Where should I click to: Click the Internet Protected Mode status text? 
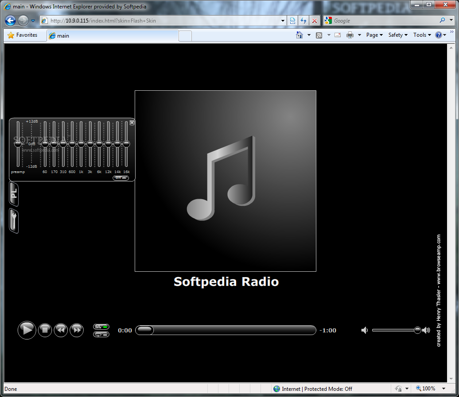[x=317, y=389]
